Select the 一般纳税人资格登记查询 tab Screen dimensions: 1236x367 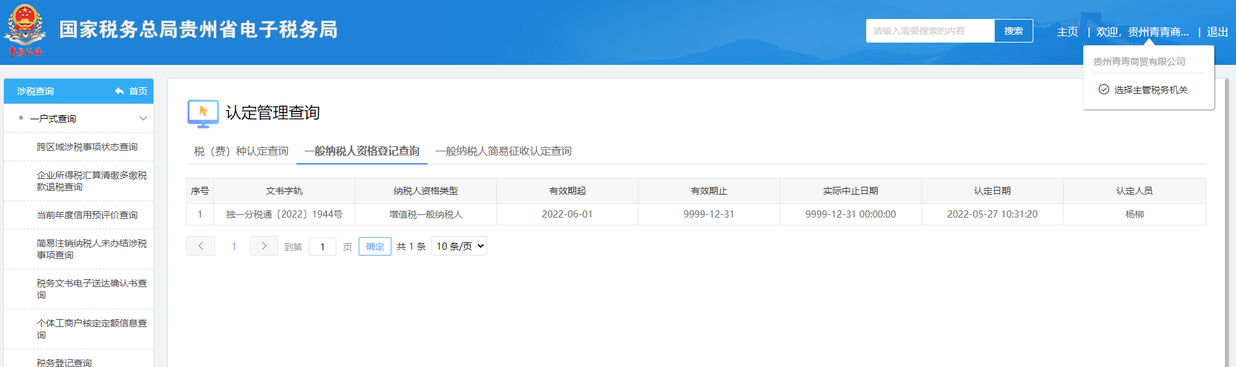pyautogui.click(x=362, y=151)
